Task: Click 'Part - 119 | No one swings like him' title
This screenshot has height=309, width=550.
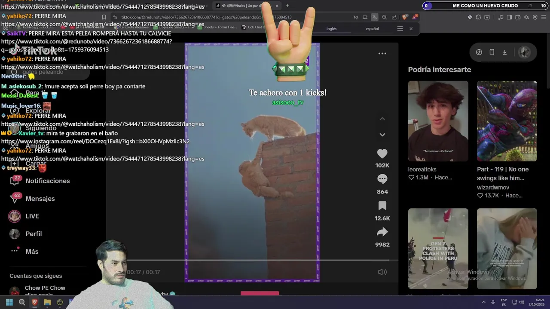Action: (503, 174)
